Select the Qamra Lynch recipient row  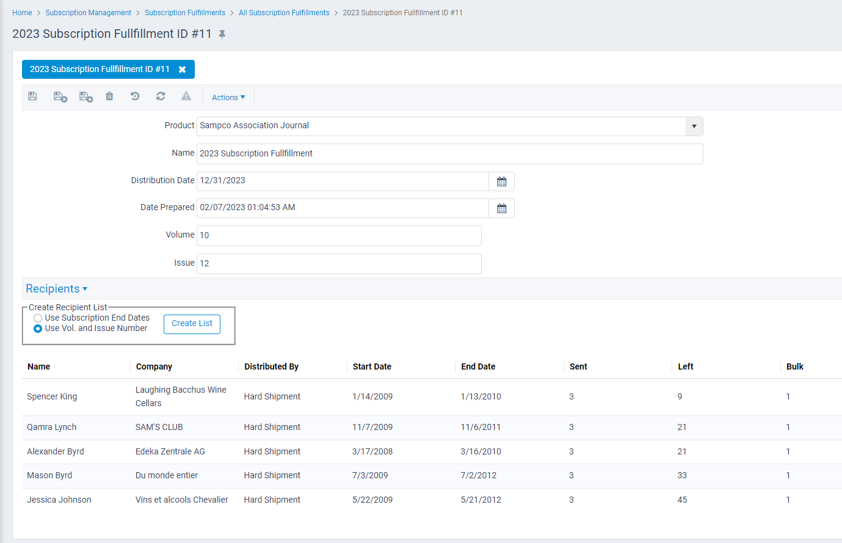(x=432, y=428)
